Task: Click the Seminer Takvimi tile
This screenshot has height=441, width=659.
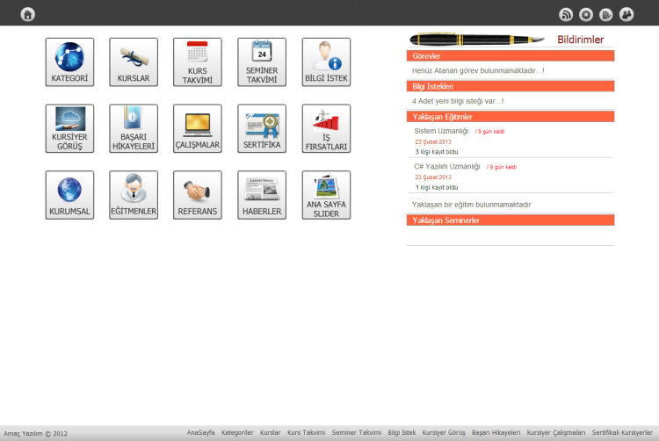Action: click(262, 62)
